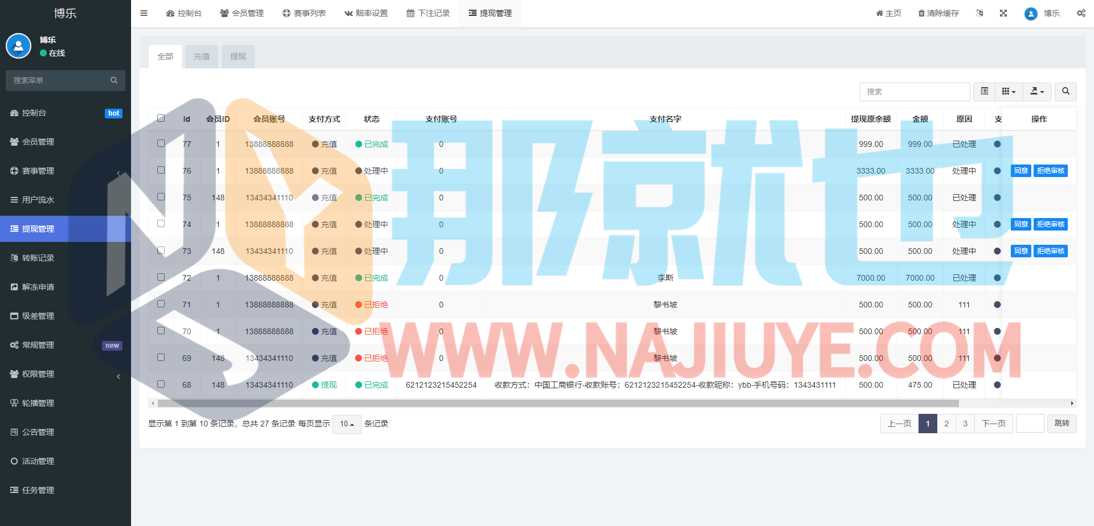Image resolution: width=1094 pixels, height=526 pixels.
Task: Tick the checkbox for row Id 68
Action: (x=161, y=384)
